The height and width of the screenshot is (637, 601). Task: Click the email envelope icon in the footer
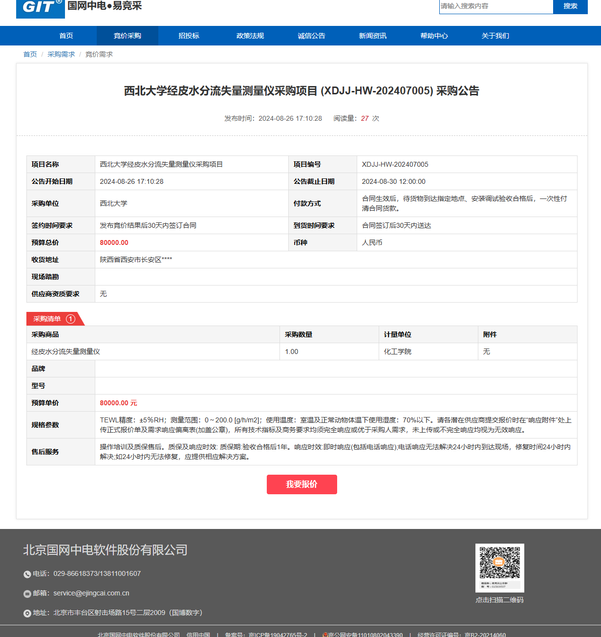27,594
